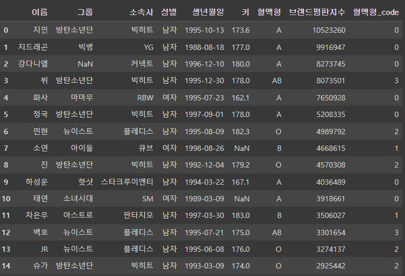The height and width of the screenshot is (276, 405).
Task: Click the NaN height cell for 태연
Action: point(241,199)
